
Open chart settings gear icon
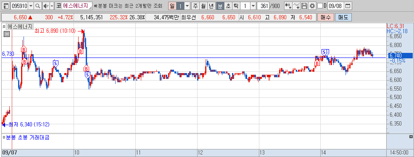(312, 6)
